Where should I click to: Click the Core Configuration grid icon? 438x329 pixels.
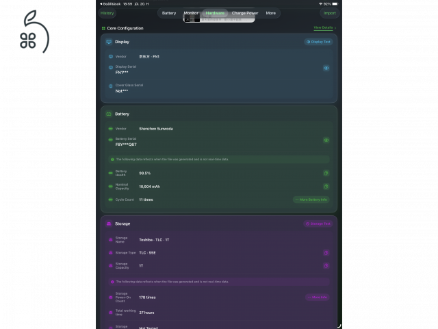[x=103, y=28]
